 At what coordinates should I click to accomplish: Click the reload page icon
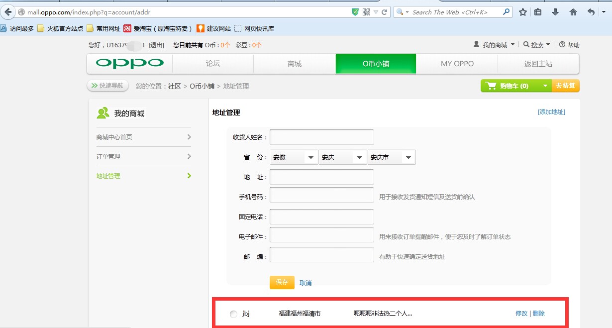point(384,12)
